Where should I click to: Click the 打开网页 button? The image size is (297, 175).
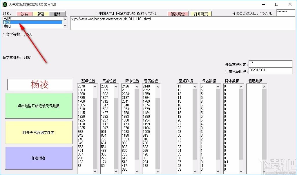tap(201, 14)
